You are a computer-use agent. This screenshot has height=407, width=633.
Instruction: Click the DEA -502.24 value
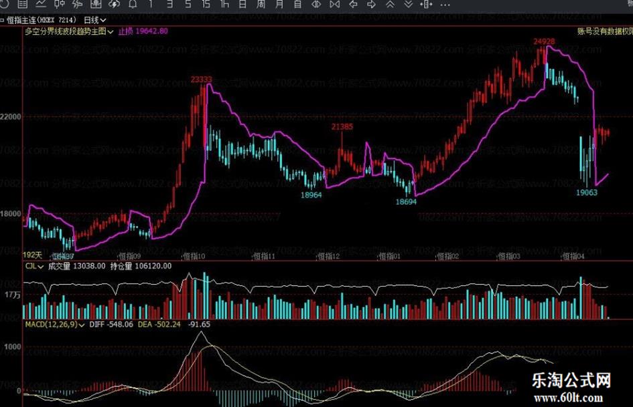coord(159,324)
